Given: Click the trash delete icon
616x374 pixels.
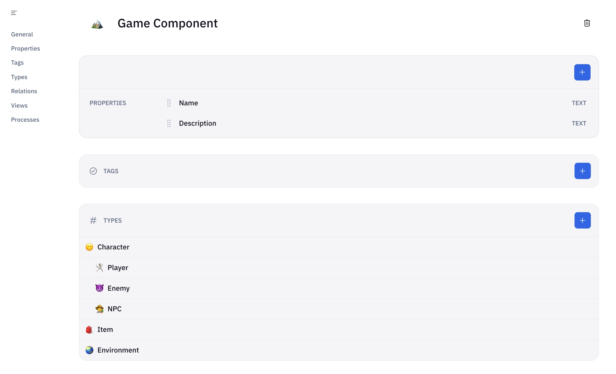Looking at the screenshot, I should click(587, 23).
